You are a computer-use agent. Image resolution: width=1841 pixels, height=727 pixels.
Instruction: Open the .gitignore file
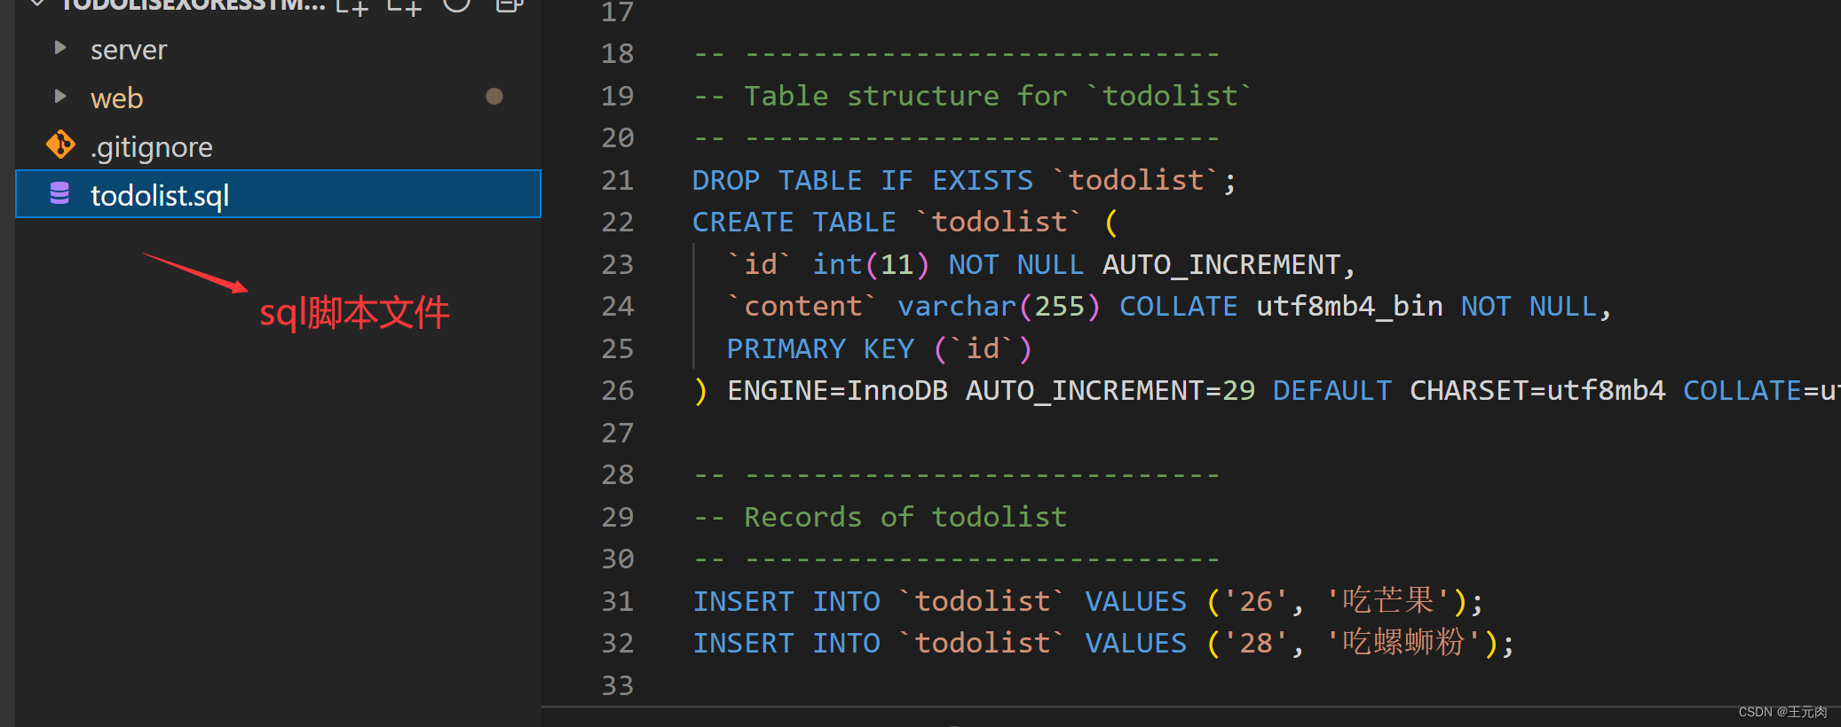tap(151, 147)
